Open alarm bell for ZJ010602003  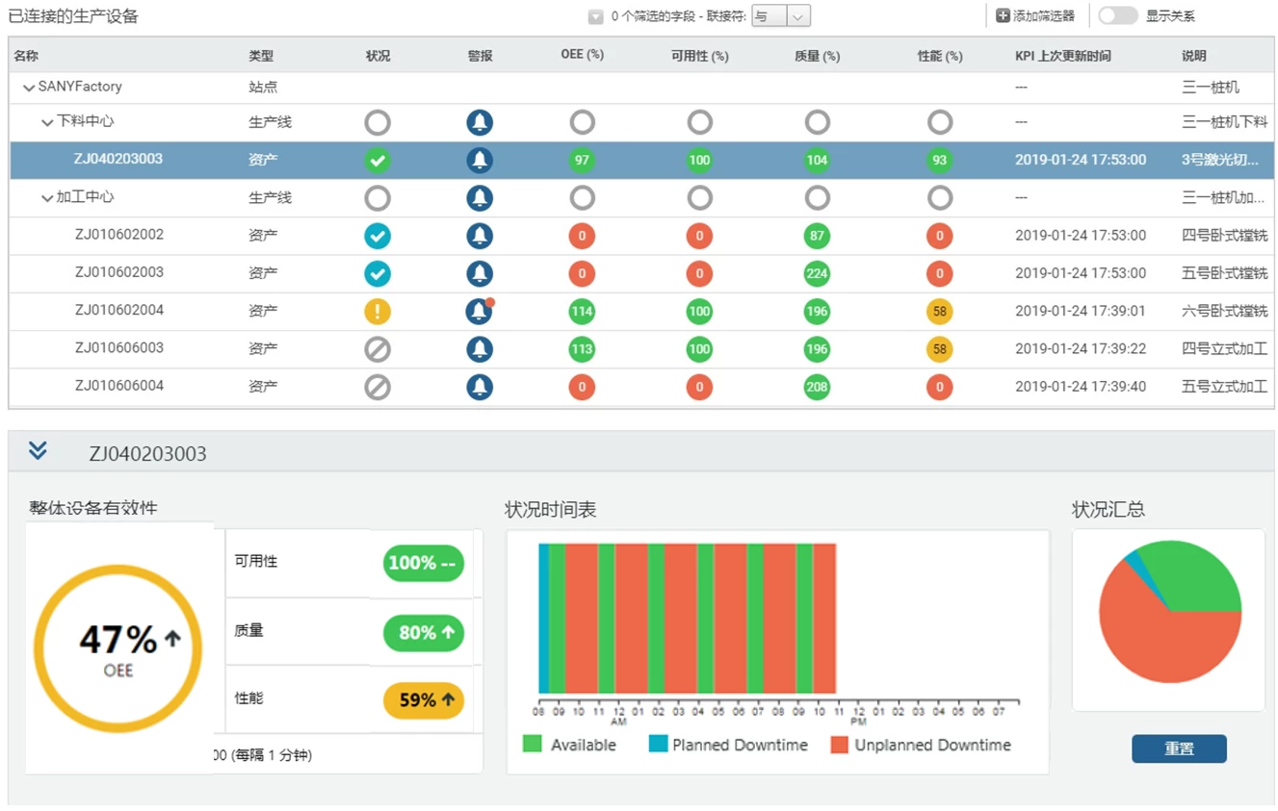point(480,273)
